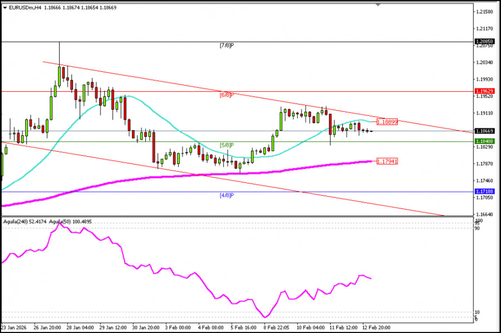Click the 28 Jan 04:00 time label
Viewport: 501px width, 333px height.
(80, 327)
